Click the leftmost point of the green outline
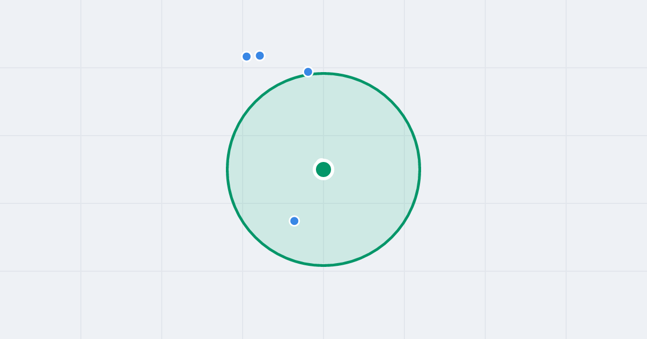 point(228,169)
